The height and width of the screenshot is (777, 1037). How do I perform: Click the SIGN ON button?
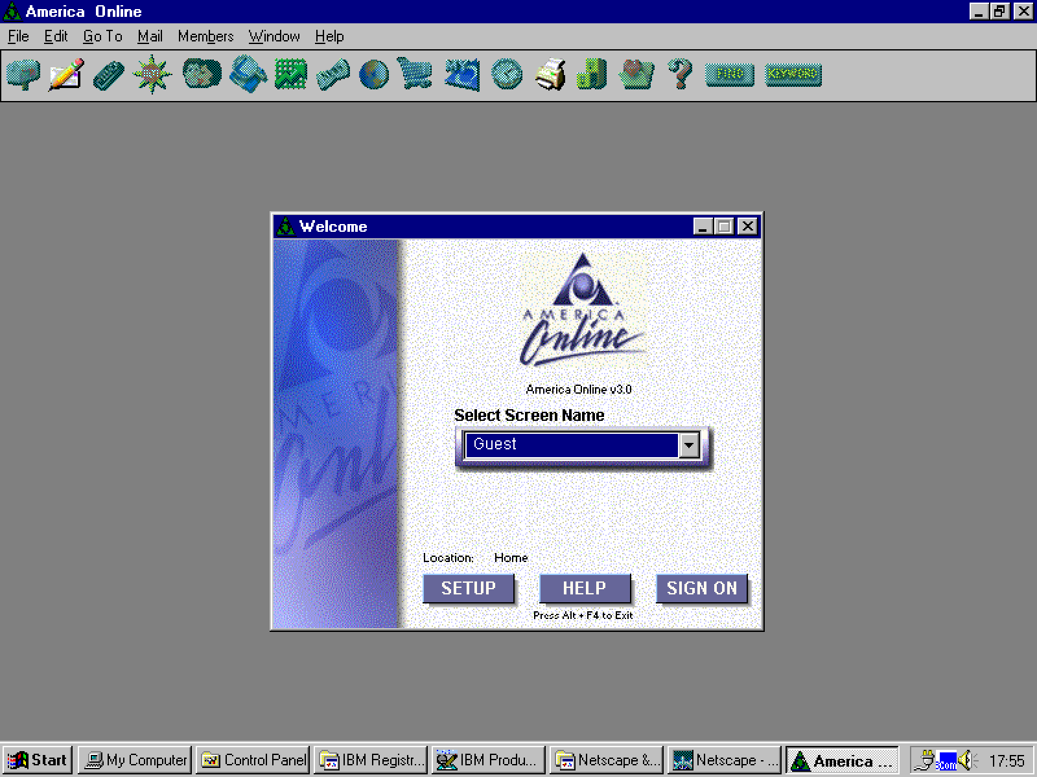click(701, 589)
